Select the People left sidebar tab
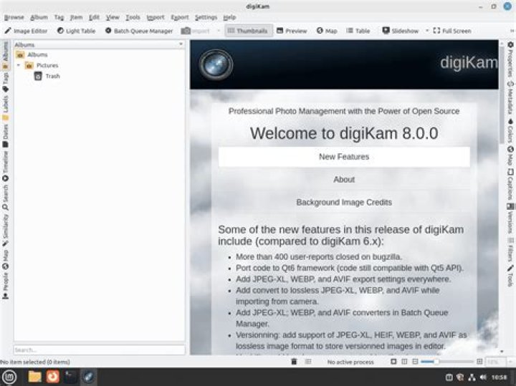 (x=5, y=286)
